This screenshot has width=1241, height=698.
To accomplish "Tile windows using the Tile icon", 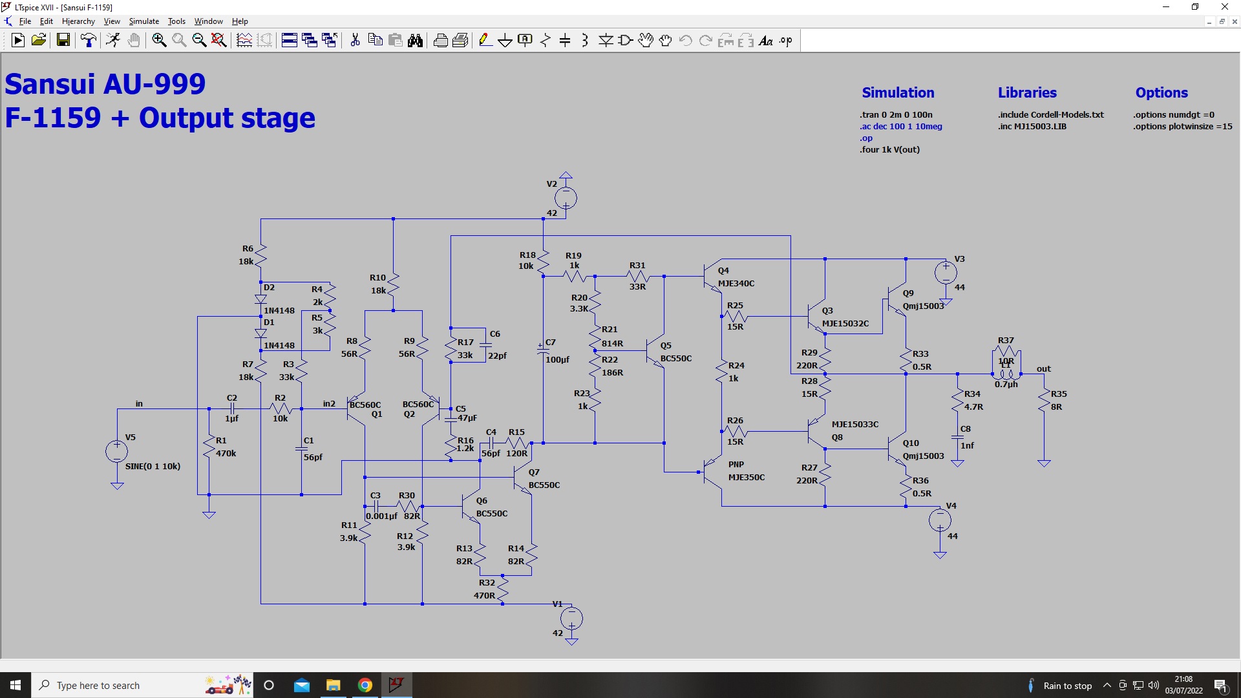I will (290, 41).
